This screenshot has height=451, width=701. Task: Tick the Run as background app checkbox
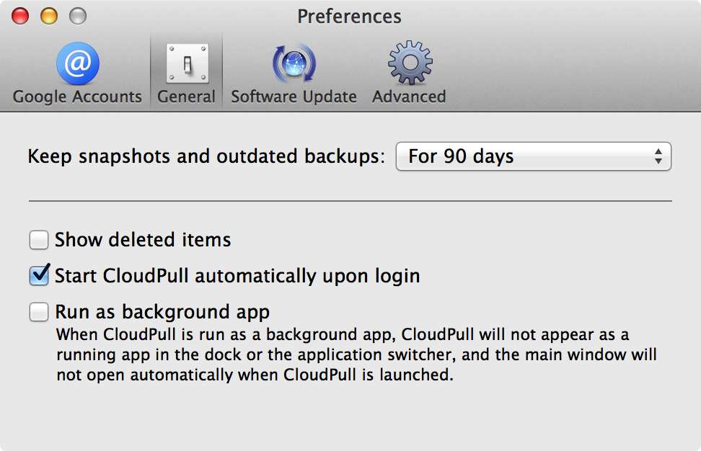39,312
